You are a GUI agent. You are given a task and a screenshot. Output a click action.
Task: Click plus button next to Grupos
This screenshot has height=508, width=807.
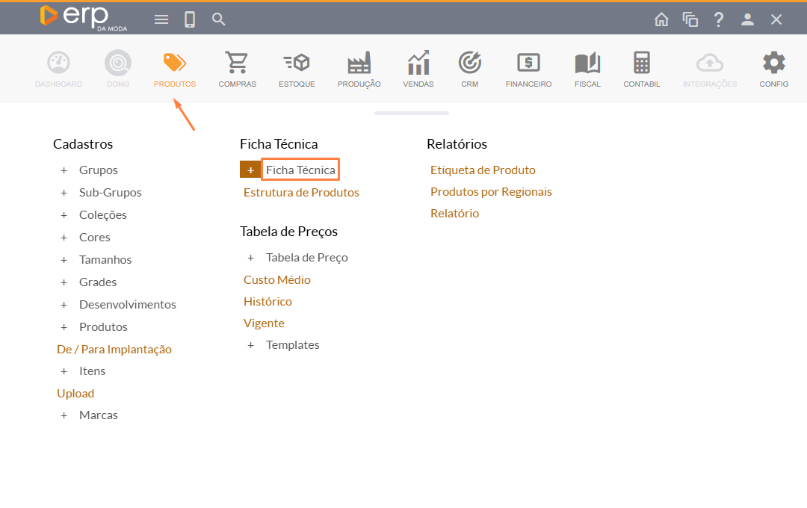coord(64,170)
